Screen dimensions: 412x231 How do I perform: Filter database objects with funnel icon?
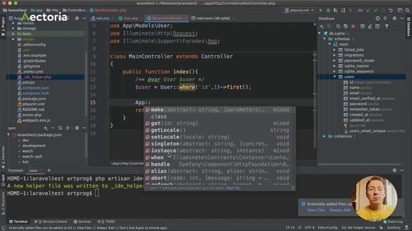387,26
